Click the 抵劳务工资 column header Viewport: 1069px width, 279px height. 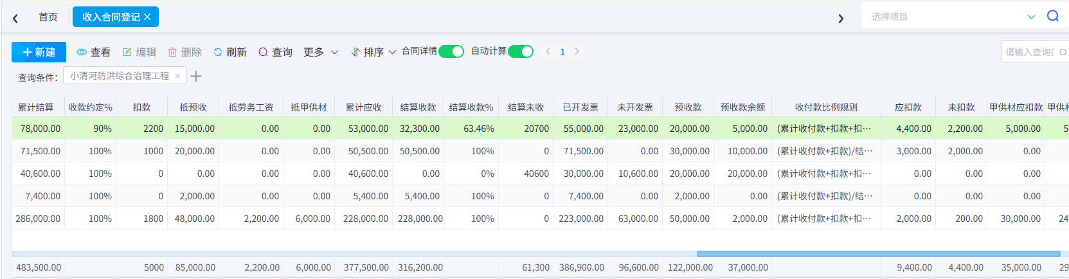251,107
